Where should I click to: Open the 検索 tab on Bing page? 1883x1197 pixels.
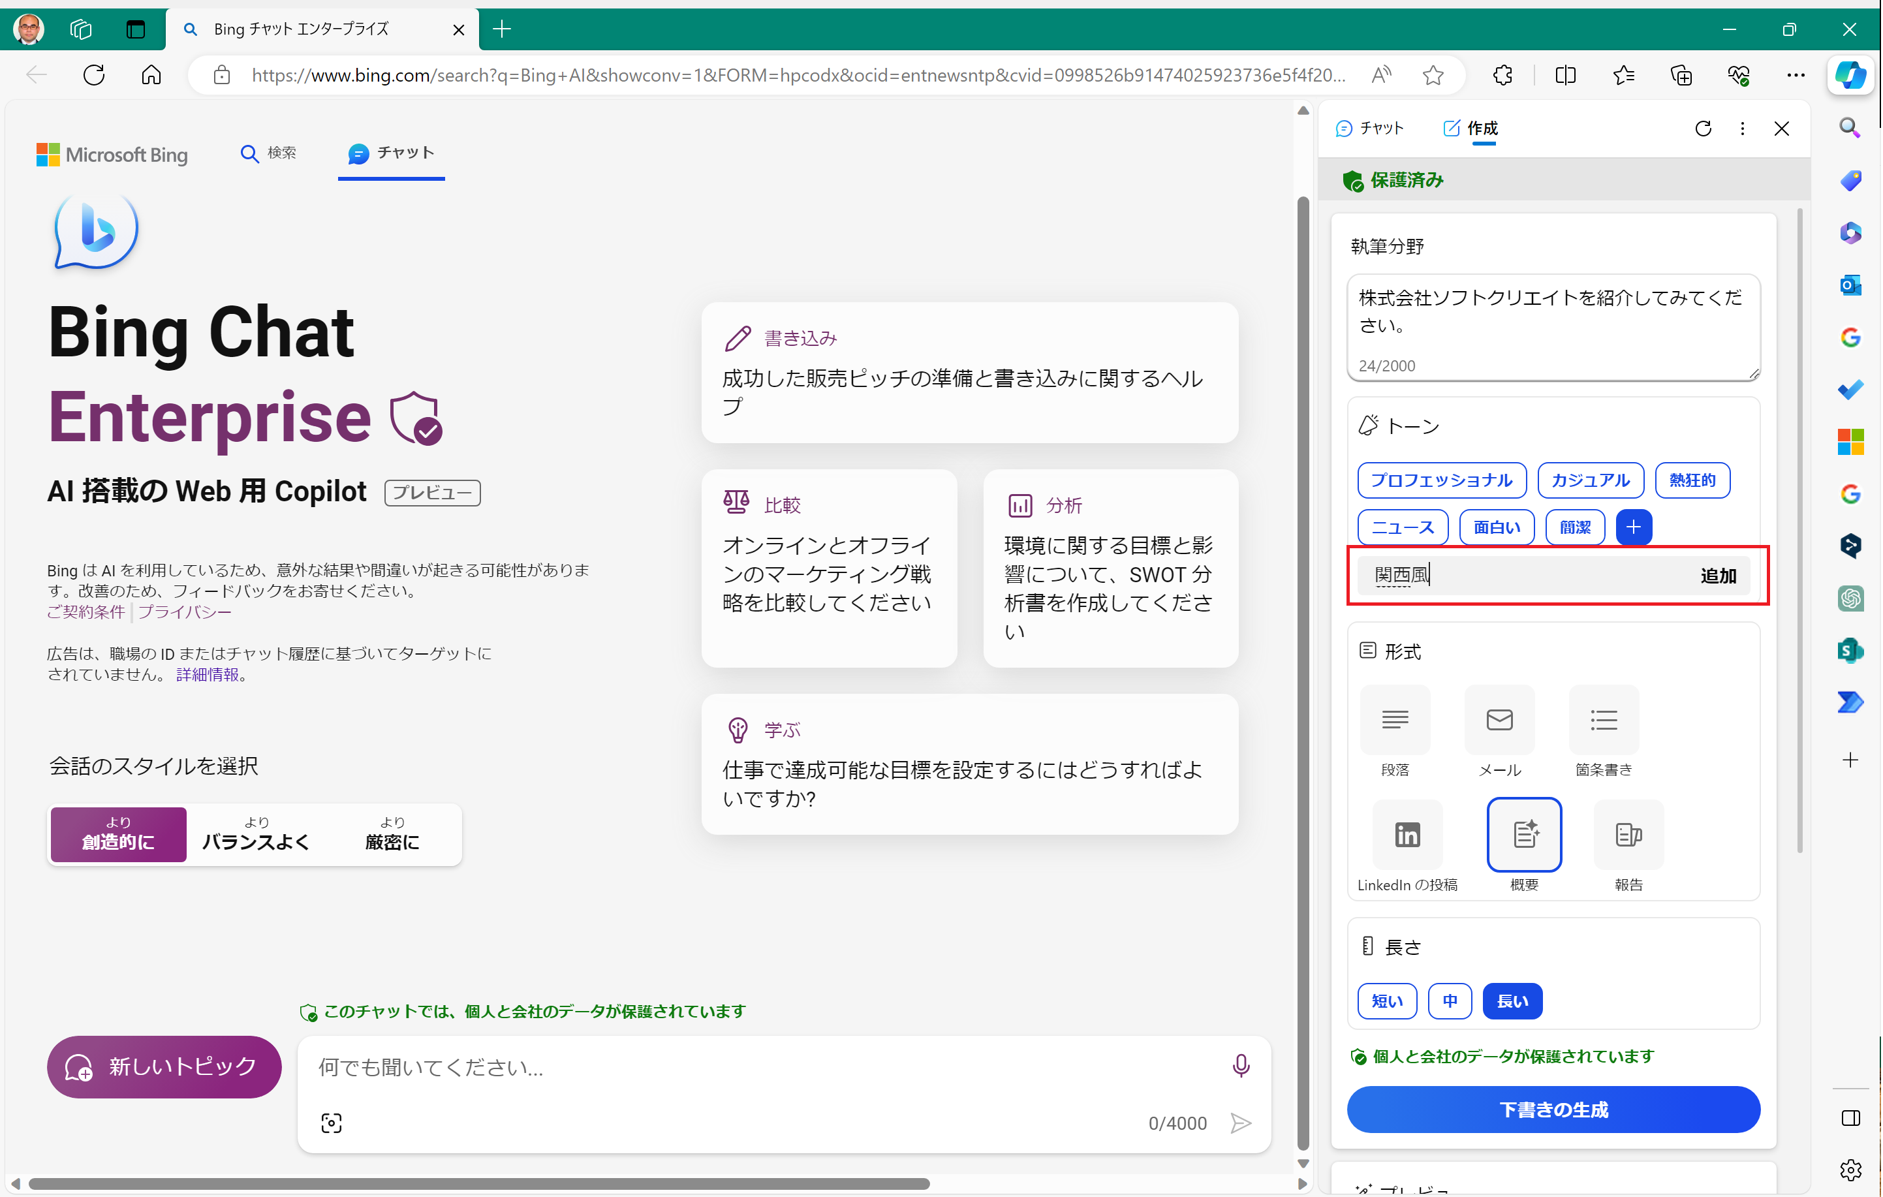(268, 153)
